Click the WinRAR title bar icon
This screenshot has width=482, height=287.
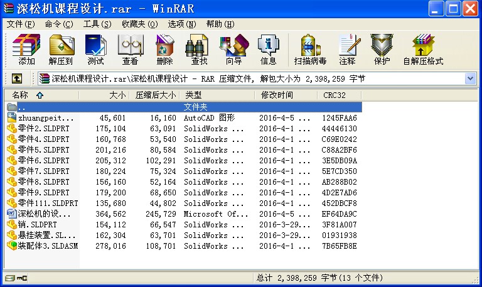pos(8,8)
